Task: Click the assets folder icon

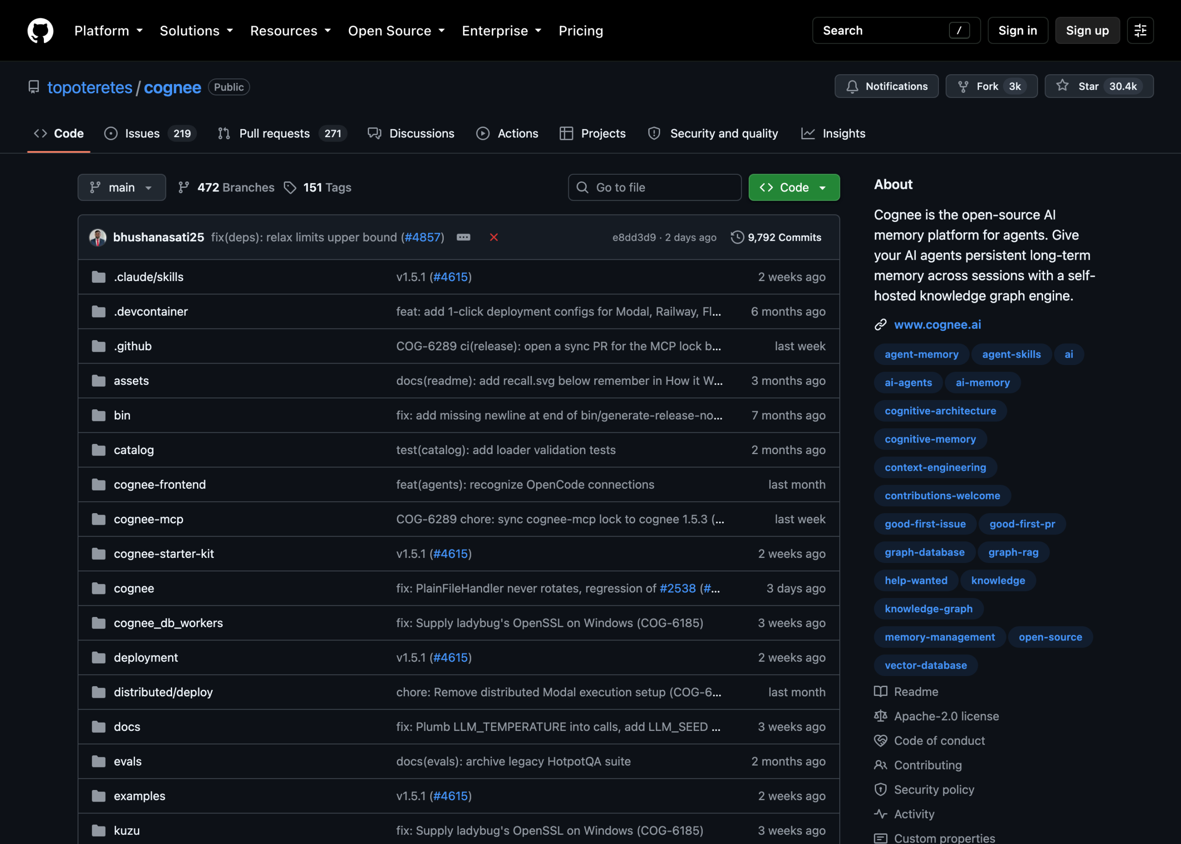Action: pyautogui.click(x=99, y=381)
